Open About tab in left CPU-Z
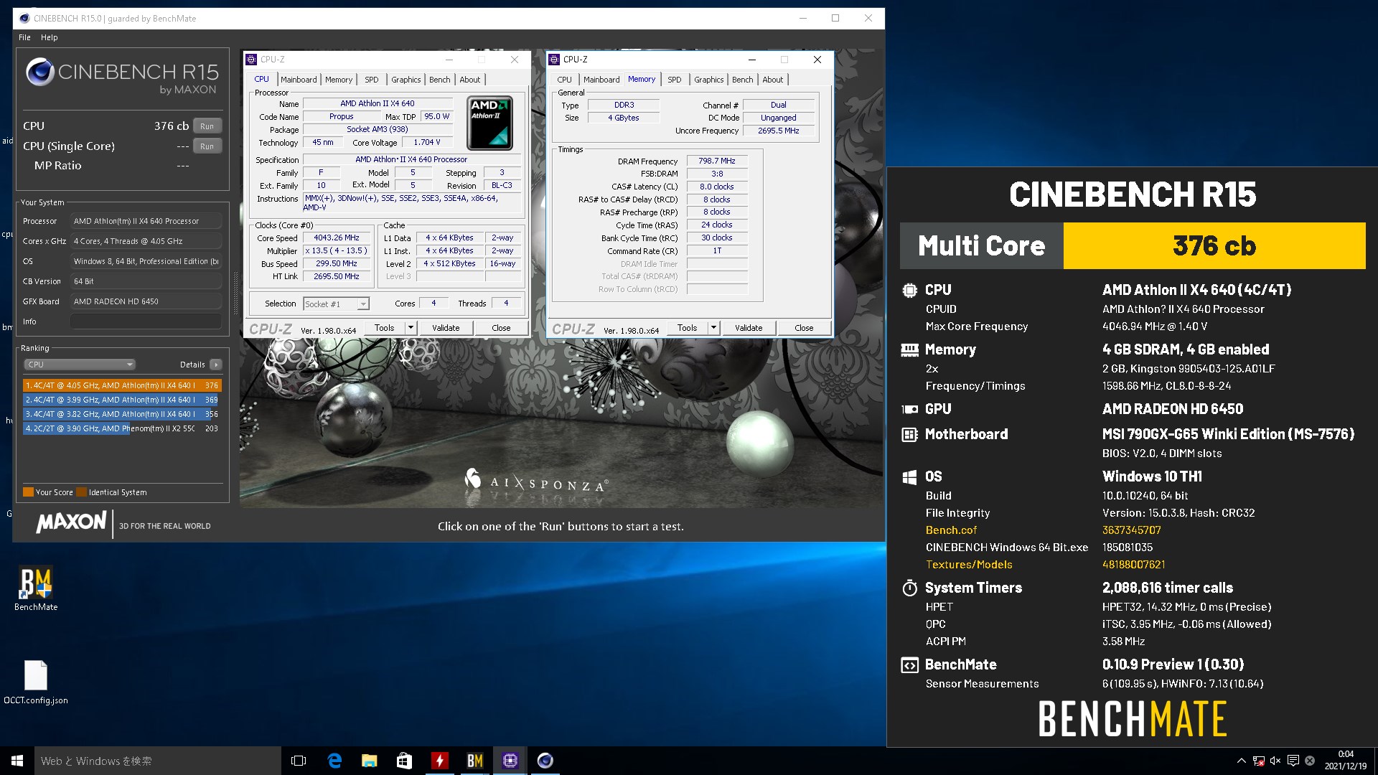The height and width of the screenshot is (775, 1378). click(470, 80)
